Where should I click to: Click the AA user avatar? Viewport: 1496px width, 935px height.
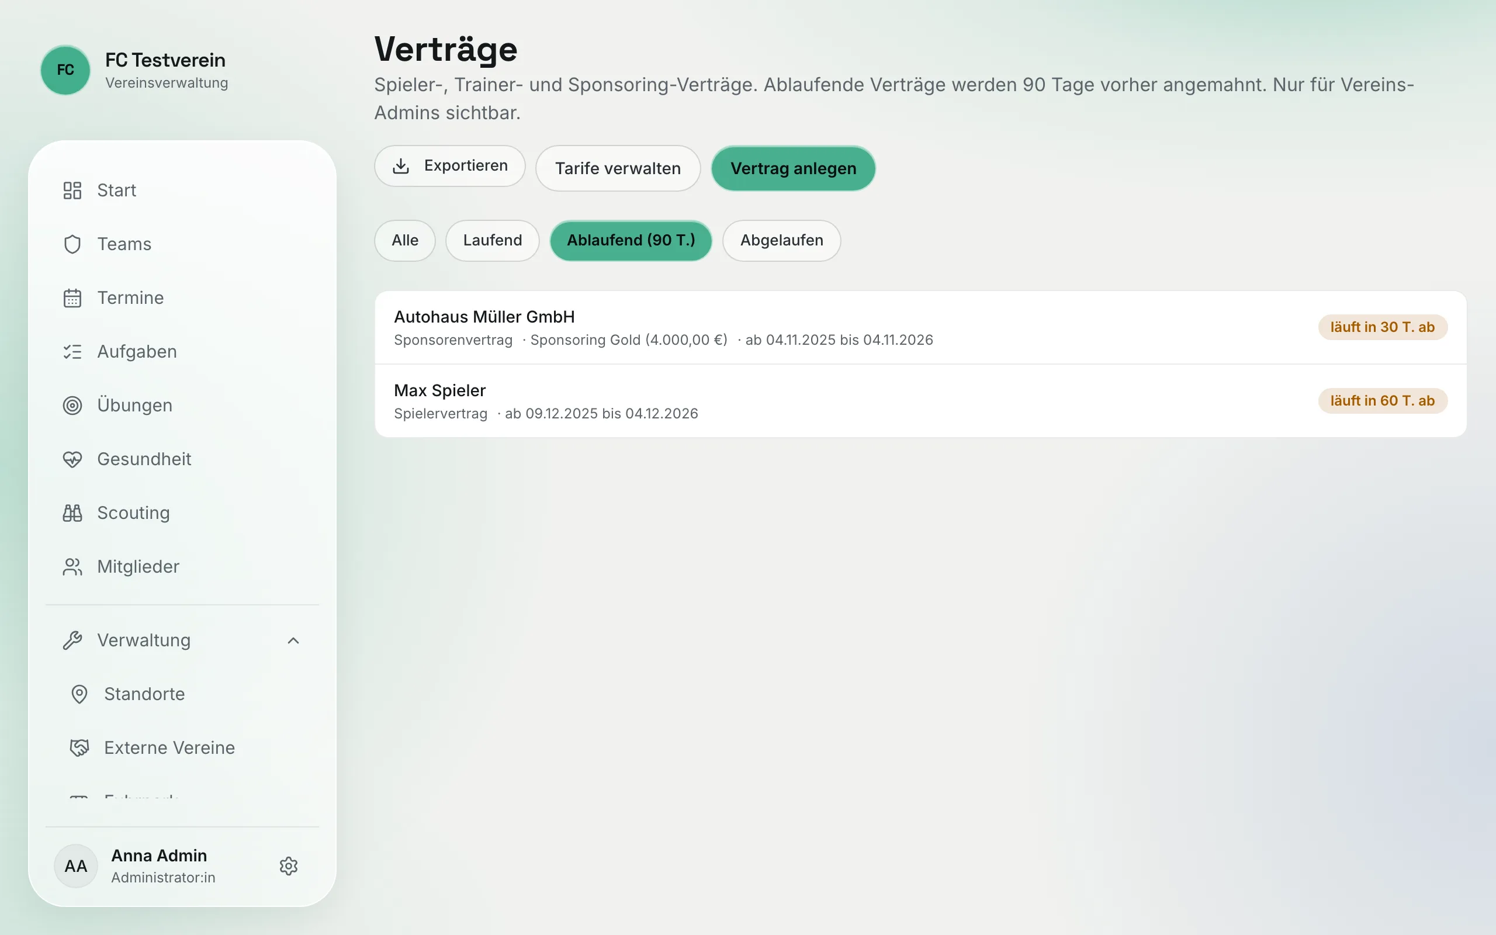point(76,865)
